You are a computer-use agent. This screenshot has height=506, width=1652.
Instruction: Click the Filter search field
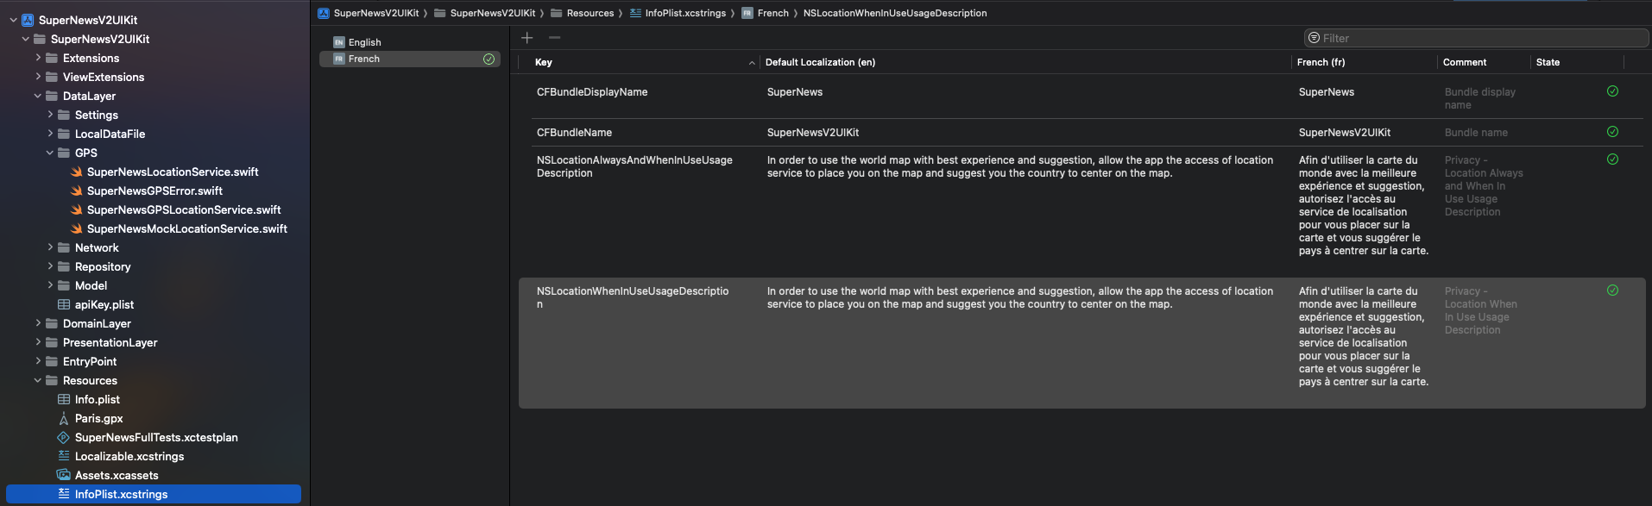tap(1476, 38)
